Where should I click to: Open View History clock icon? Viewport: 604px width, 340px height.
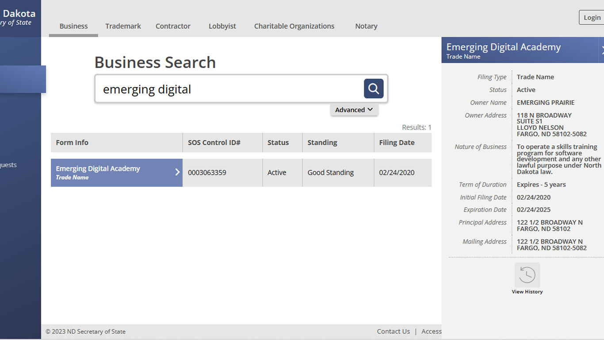(527, 275)
